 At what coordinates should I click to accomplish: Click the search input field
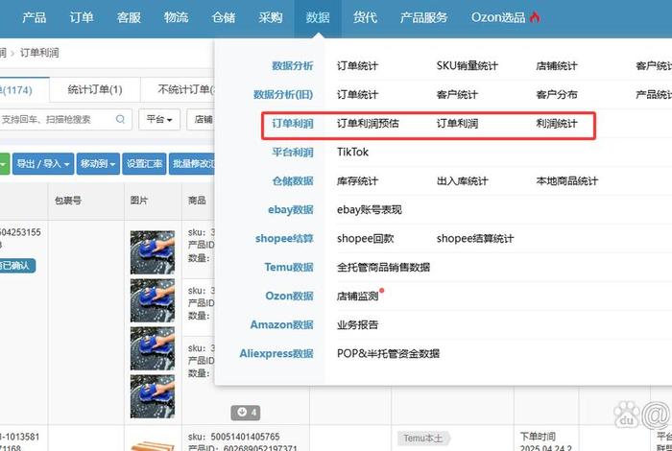tap(64, 119)
